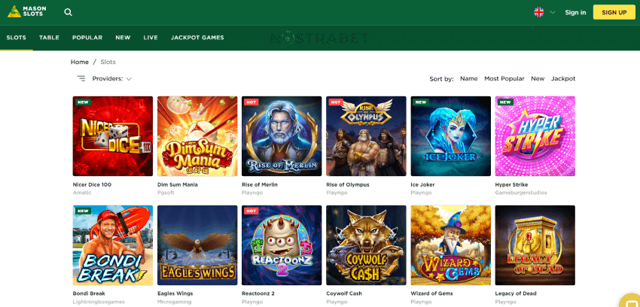Click the Sign in link
This screenshot has height=307, width=640.
point(575,12)
